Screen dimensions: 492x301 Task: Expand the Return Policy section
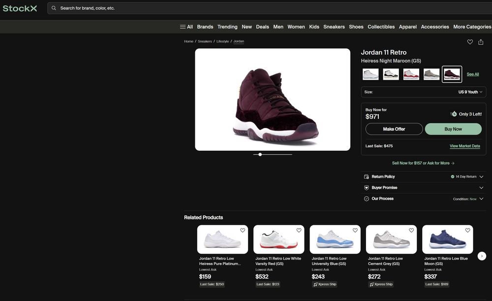point(423,176)
